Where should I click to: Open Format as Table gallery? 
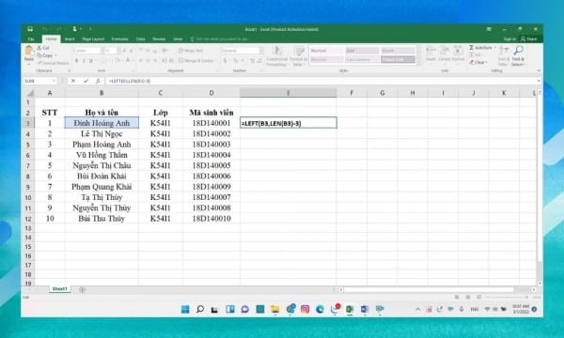click(298, 56)
